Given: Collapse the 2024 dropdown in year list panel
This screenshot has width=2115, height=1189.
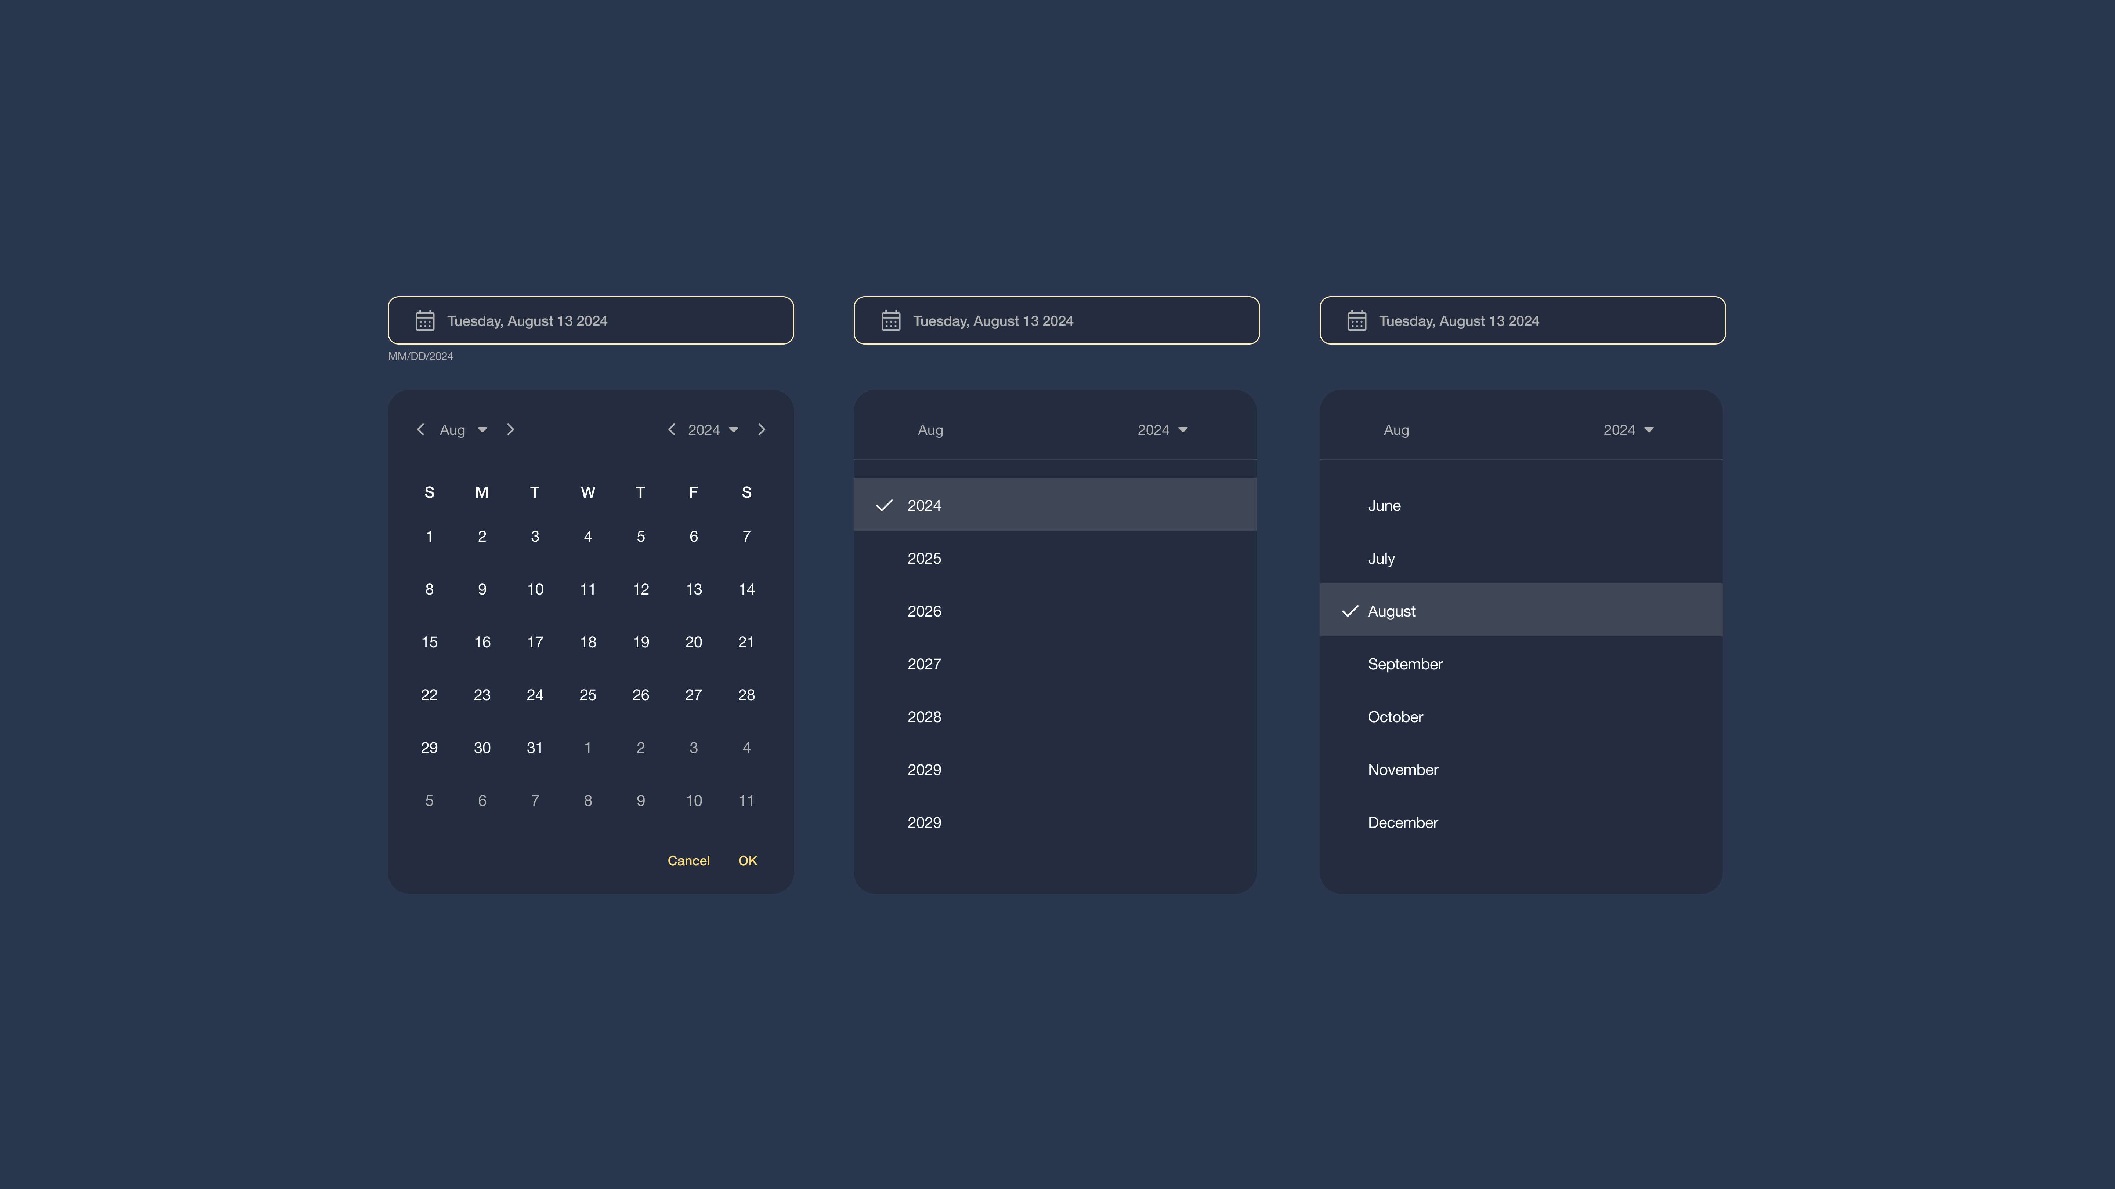Looking at the screenshot, I should (1163, 430).
